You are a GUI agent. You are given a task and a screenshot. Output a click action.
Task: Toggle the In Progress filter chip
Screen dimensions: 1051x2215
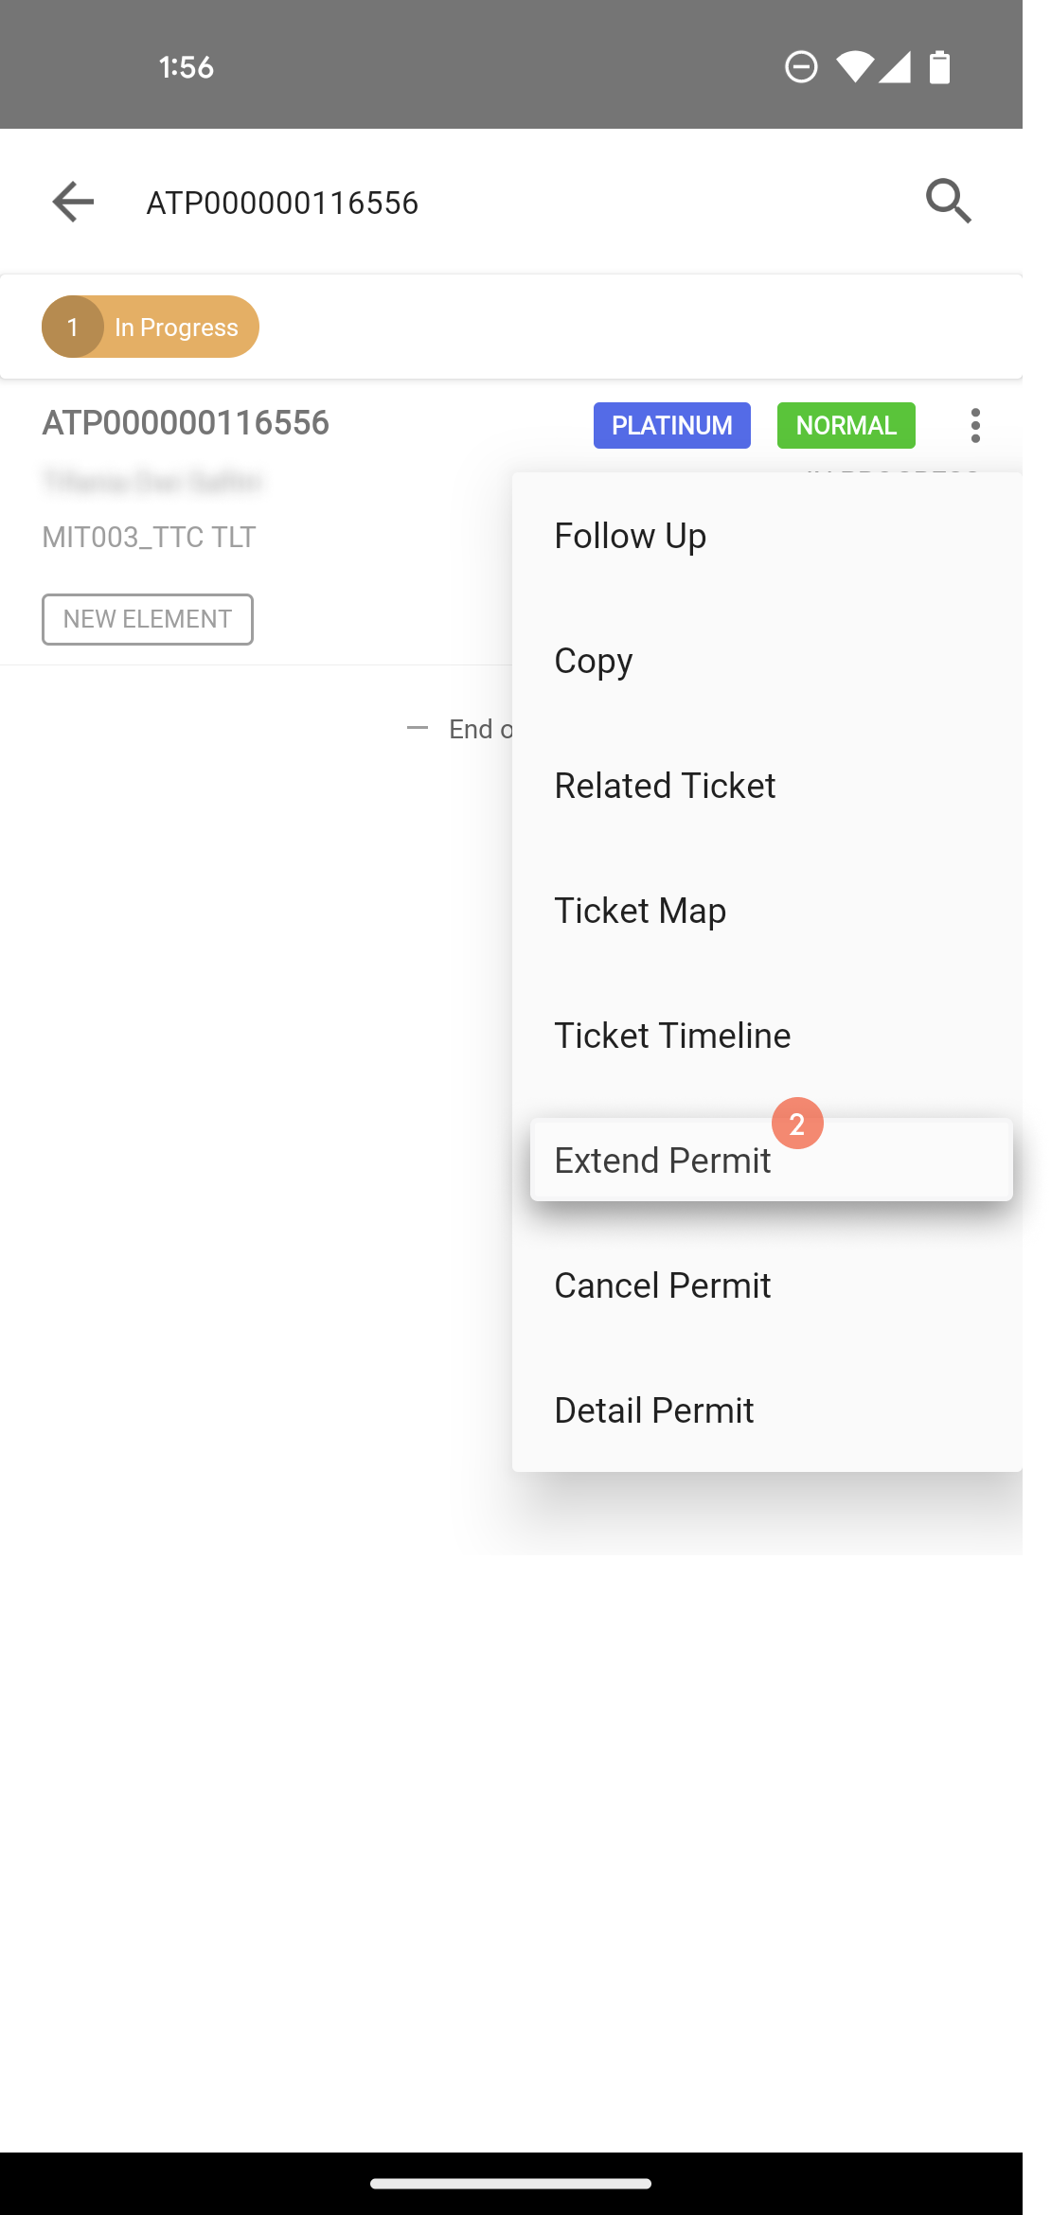[151, 327]
